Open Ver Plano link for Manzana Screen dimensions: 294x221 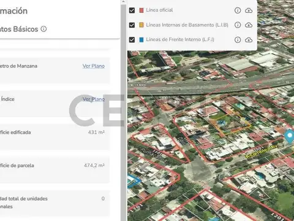[94, 66]
